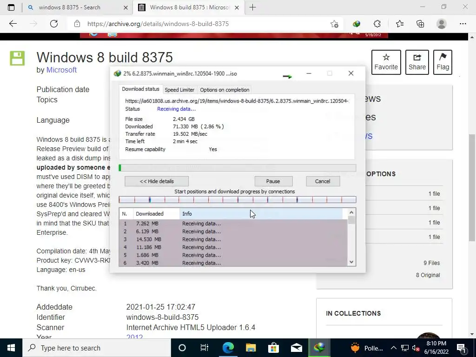
Task: Click the connections download progress bar
Action: pos(238,200)
